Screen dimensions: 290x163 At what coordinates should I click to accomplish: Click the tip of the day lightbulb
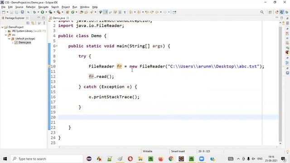tap(288, 152)
